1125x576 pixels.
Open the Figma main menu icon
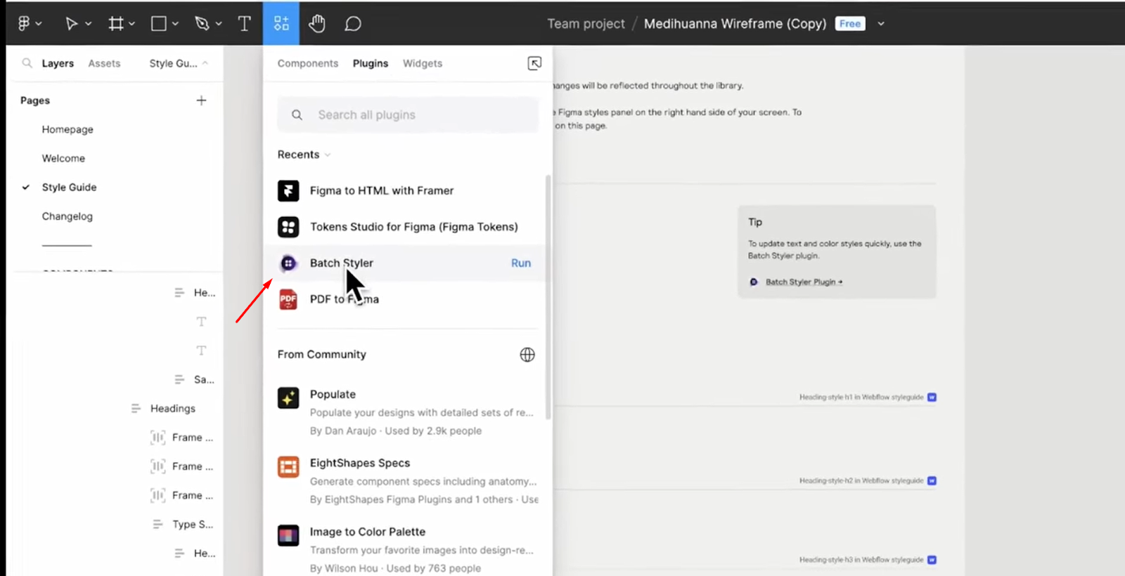pos(24,24)
